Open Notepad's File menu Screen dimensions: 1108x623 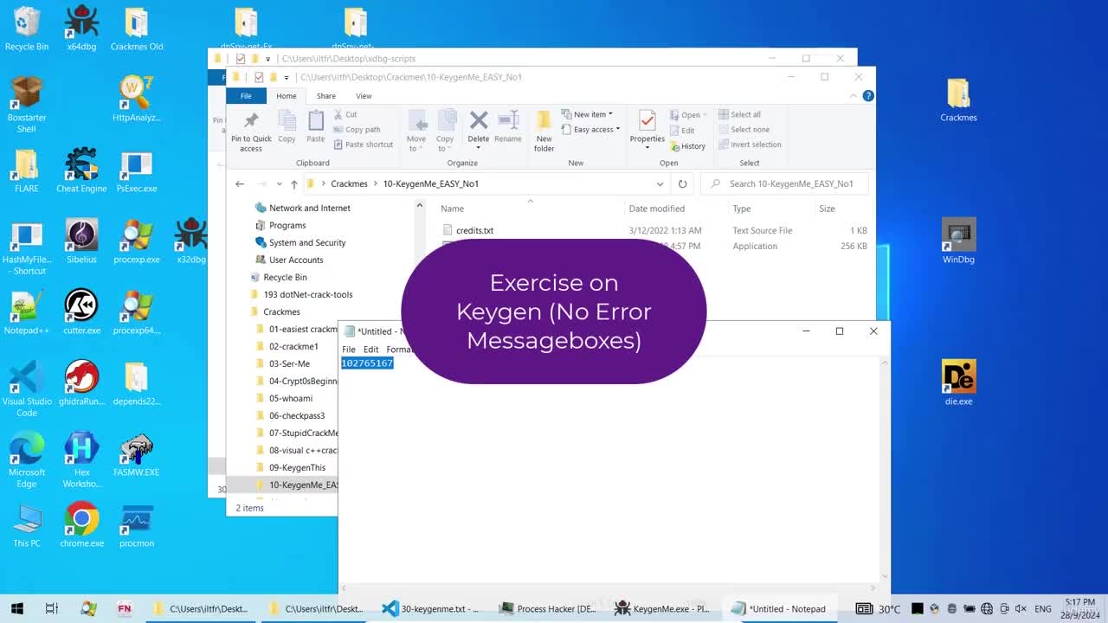click(349, 350)
